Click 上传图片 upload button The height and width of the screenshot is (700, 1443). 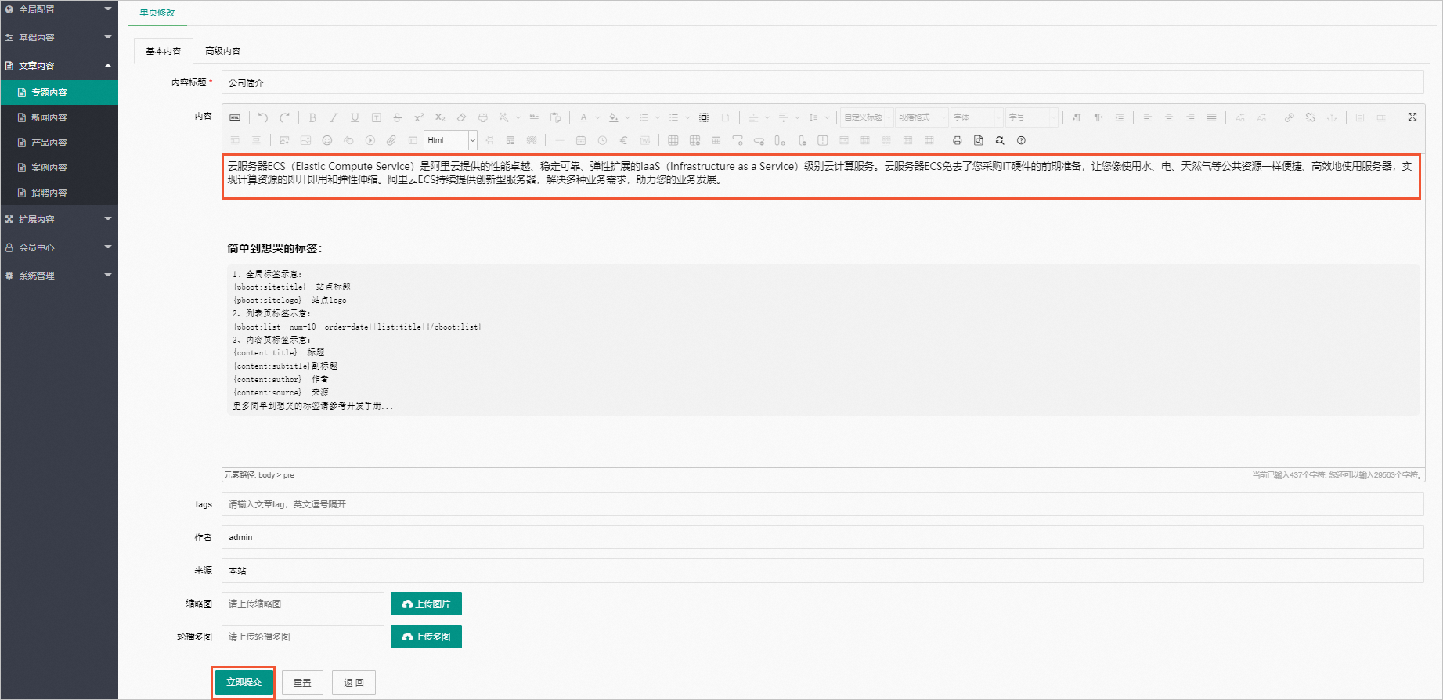point(426,604)
